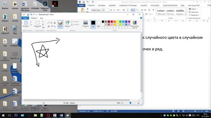Open Word font name dropdown Calibri
This screenshot has width=211, height=118.
[101, 10]
